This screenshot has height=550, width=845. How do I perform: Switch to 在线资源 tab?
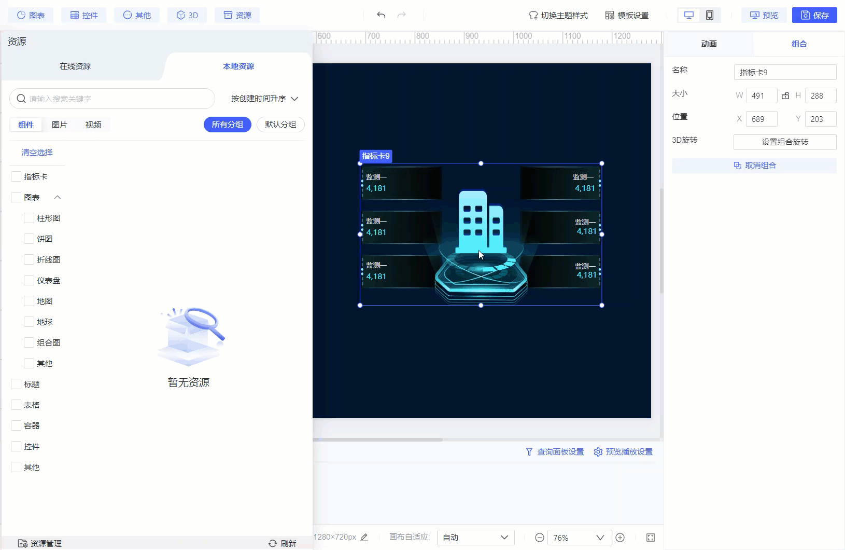pos(75,66)
